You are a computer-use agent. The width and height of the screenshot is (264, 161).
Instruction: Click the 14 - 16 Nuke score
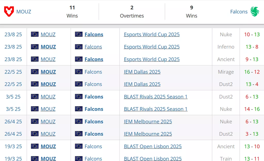coord(252,109)
